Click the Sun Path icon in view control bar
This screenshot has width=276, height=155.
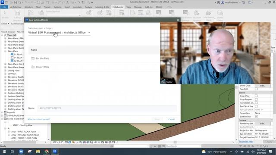73,142
